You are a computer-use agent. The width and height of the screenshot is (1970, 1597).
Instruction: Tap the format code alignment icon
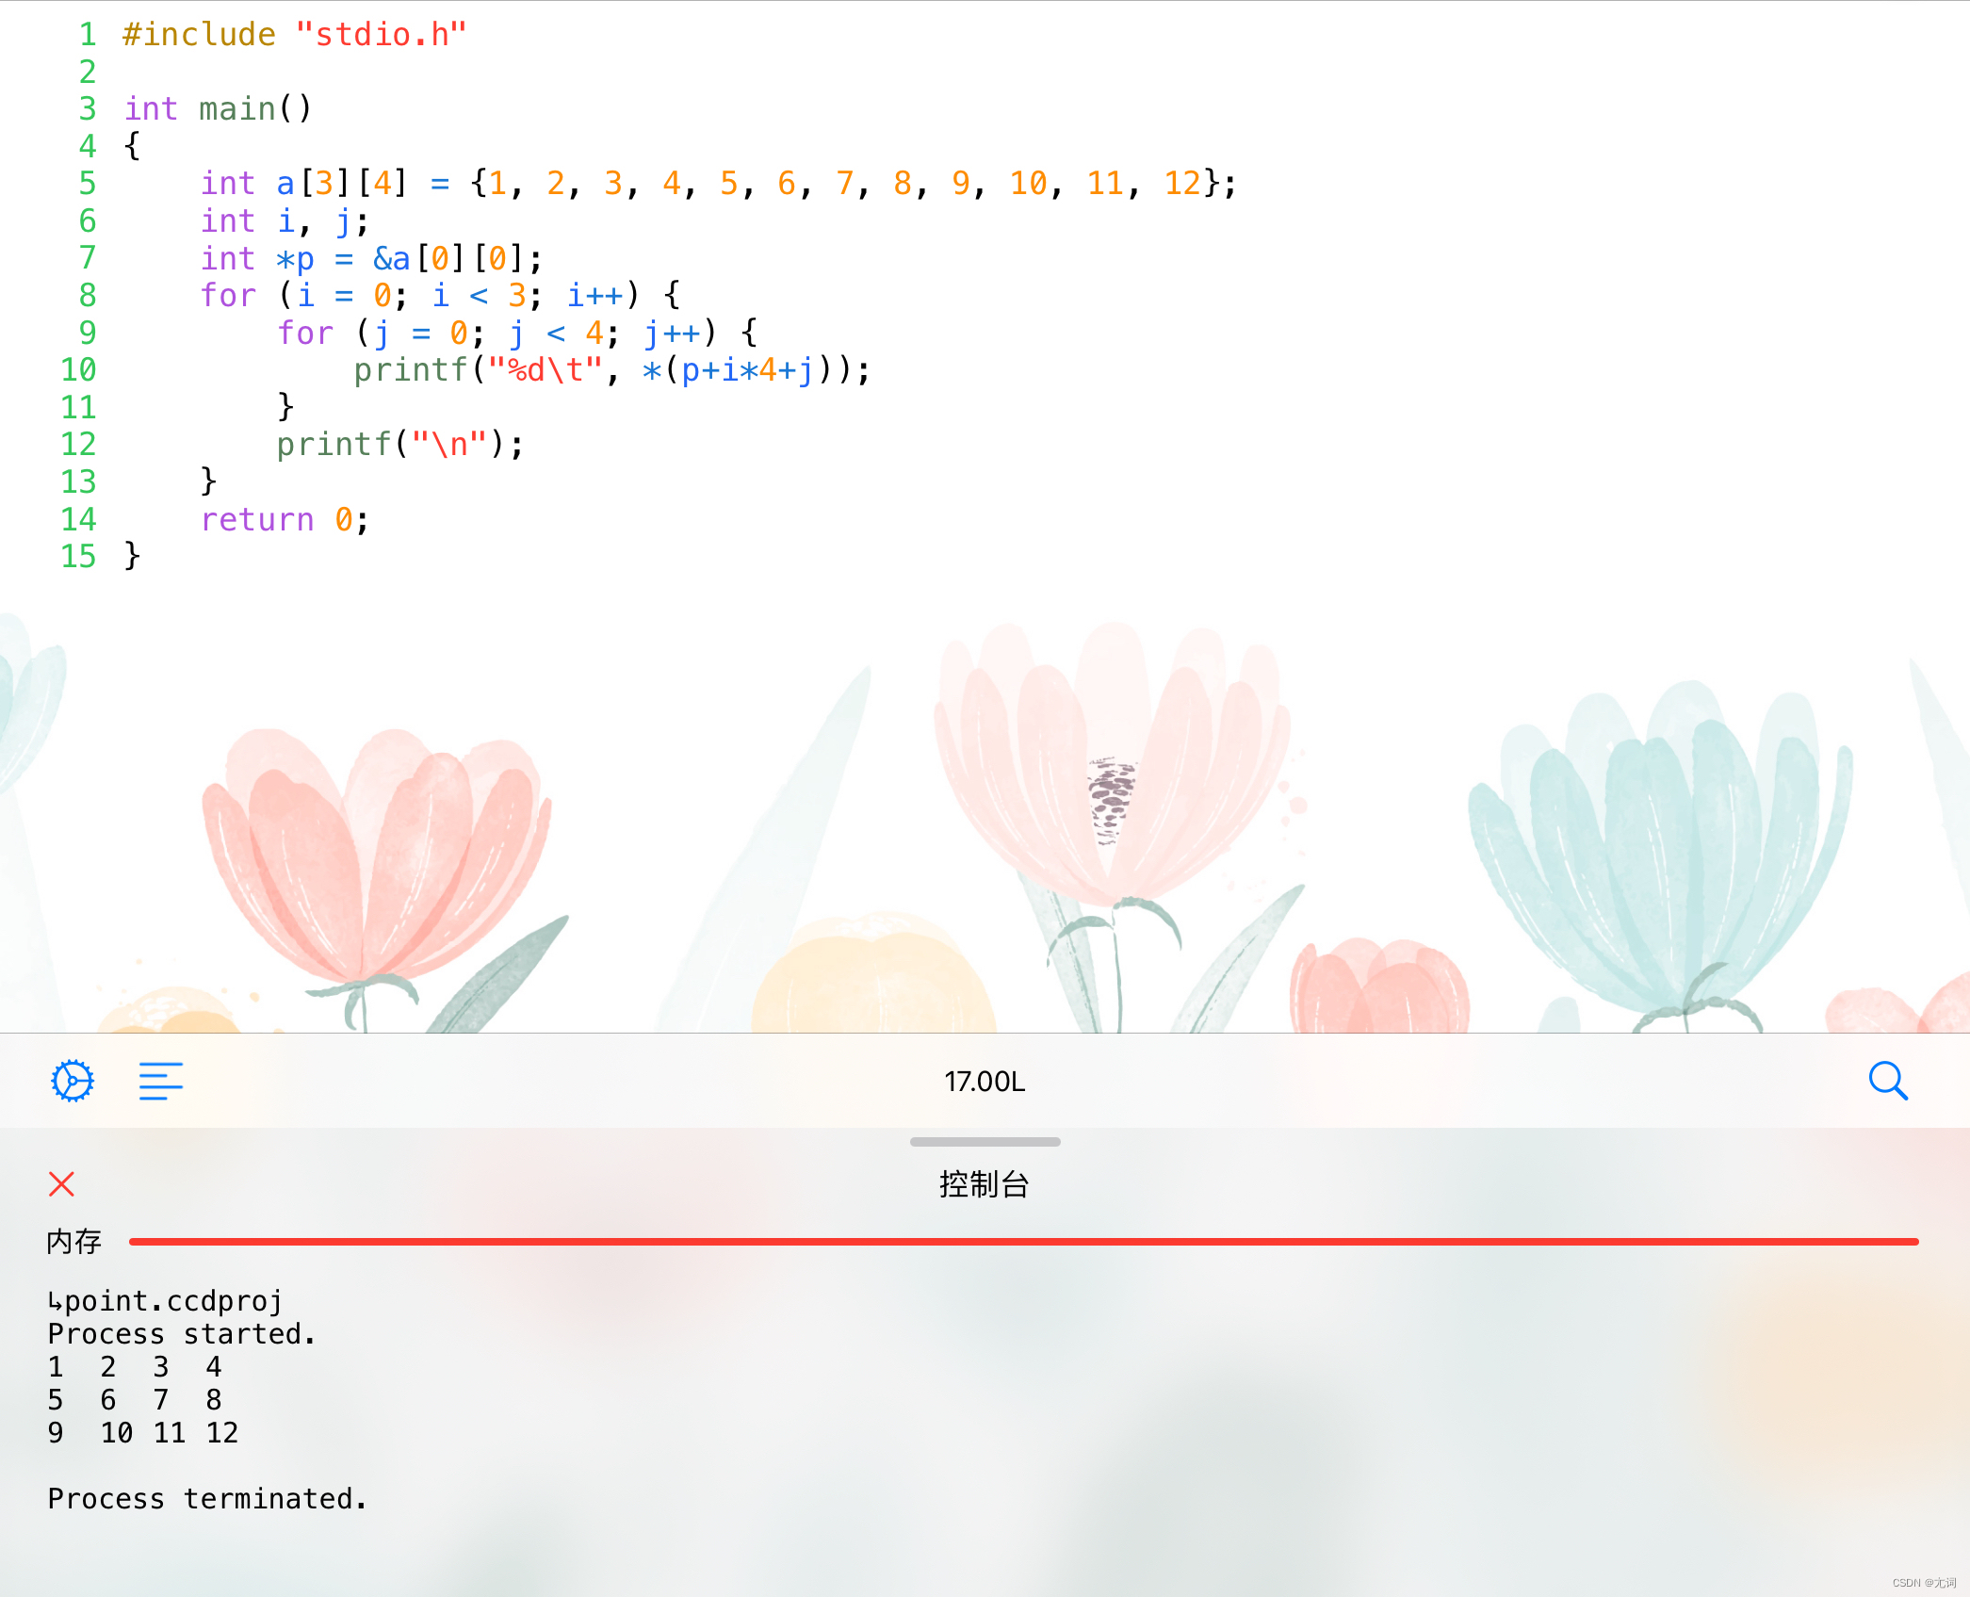click(161, 1081)
